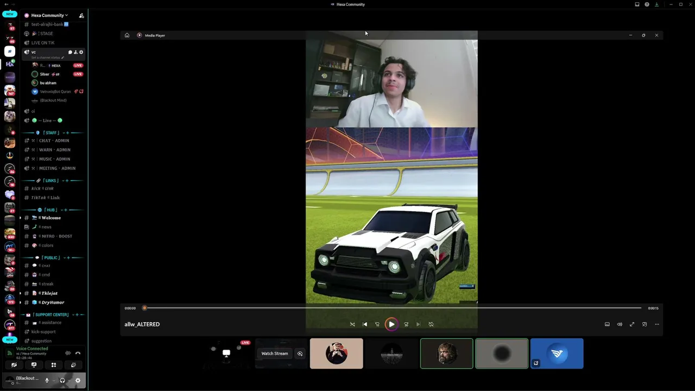Edit vc channel settings gear
The height and width of the screenshot is (391, 695).
pyautogui.click(x=81, y=52)
